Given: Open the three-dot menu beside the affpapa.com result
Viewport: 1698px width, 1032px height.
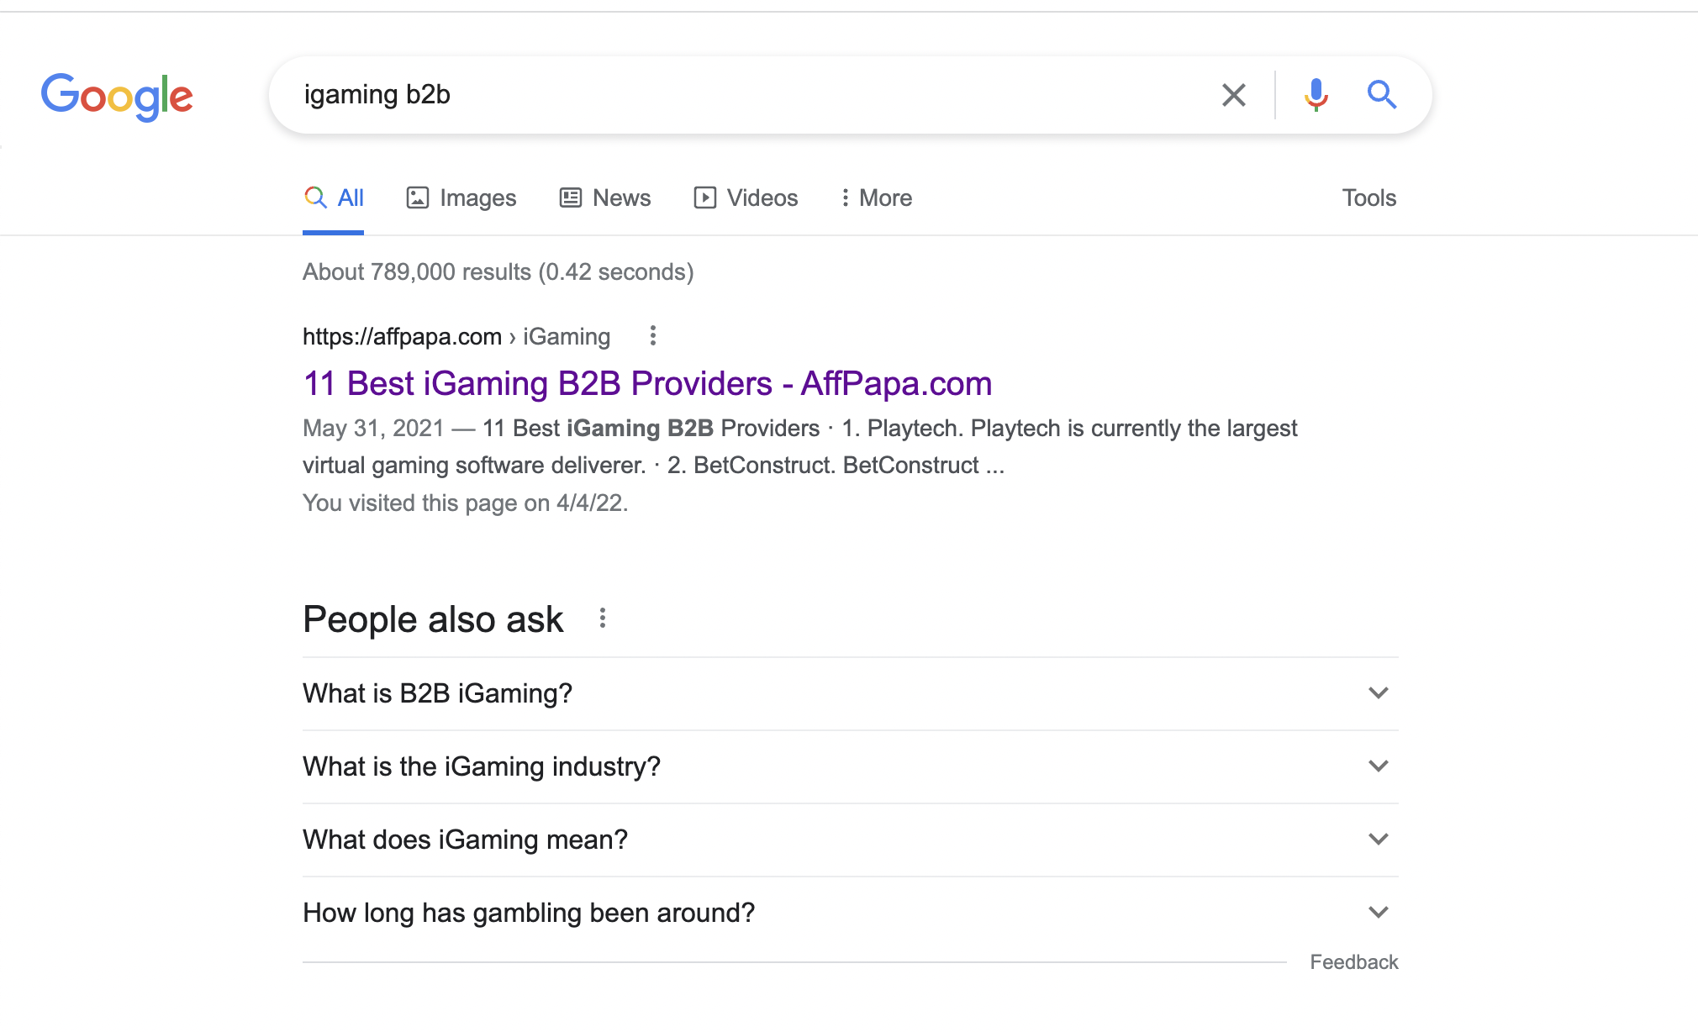Looking at the screenshot, I should tap(652, 336).
